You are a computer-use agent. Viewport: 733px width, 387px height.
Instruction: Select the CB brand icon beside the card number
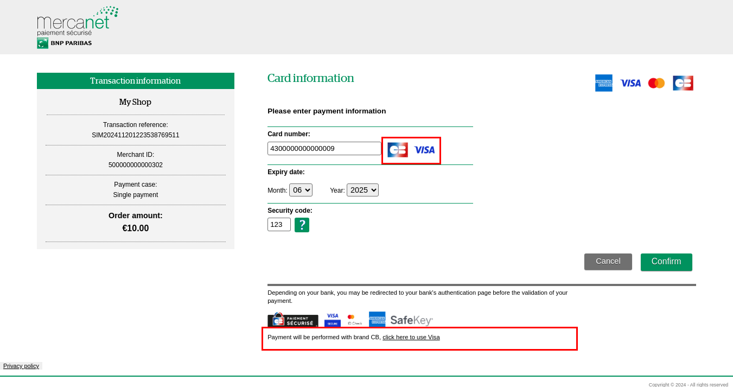(397, 150)
